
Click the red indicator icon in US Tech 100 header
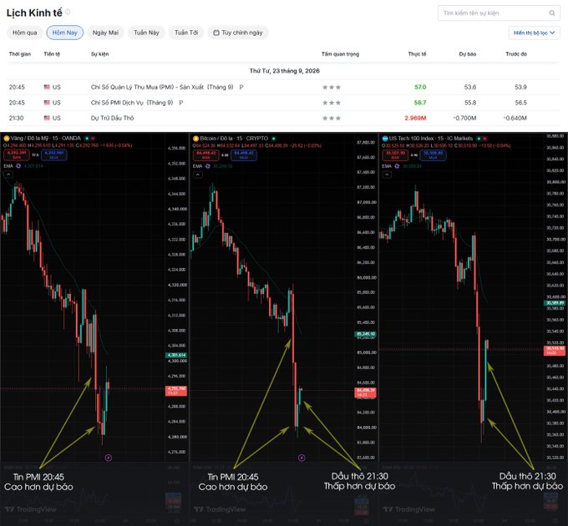click(484, 139)
